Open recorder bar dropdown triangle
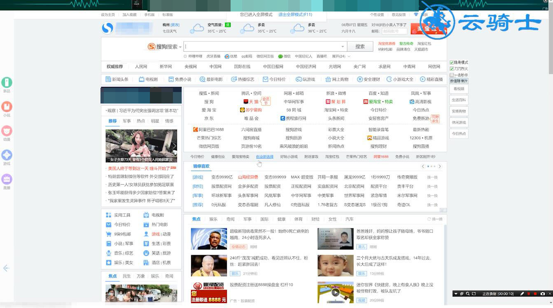This screenshot has height=308, width=553. [455, 294]
